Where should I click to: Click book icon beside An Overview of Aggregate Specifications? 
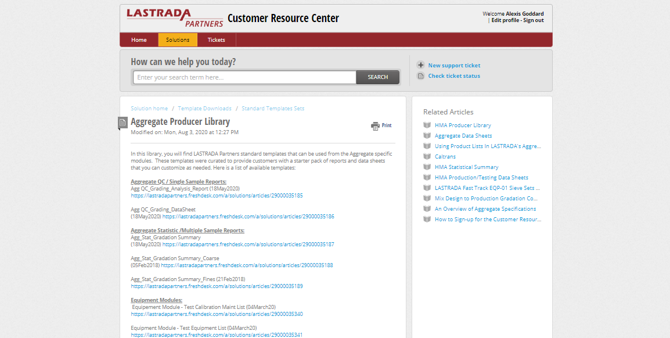(x=427, y=208)
